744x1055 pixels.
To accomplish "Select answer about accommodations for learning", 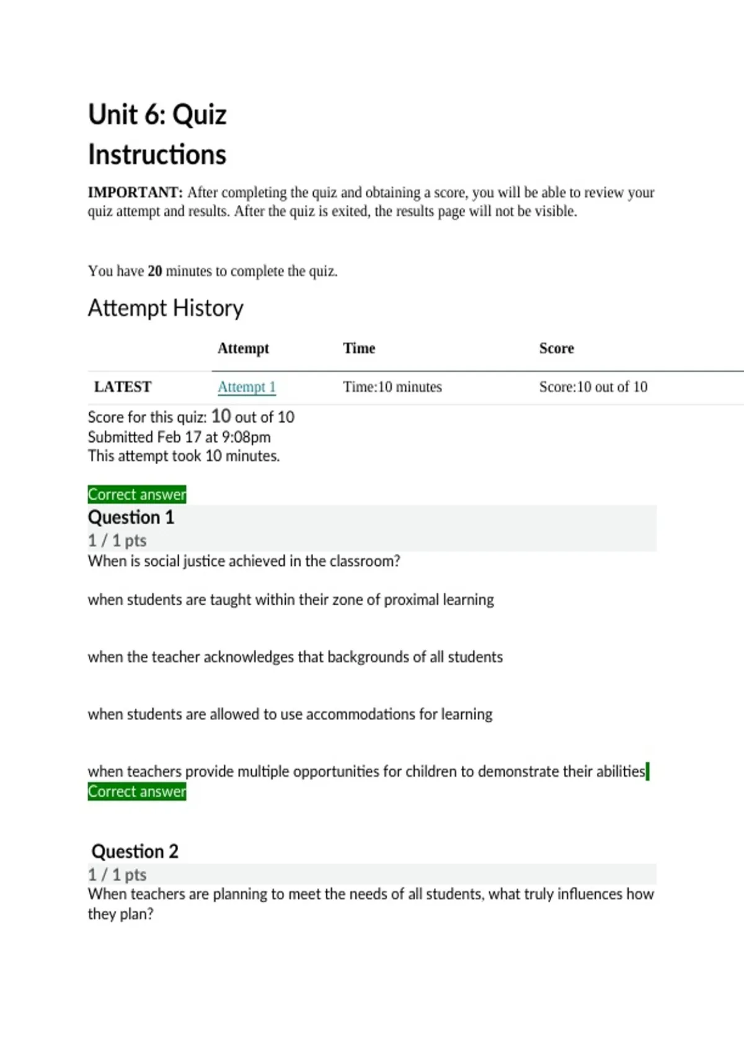I will [x=290, y=714].
